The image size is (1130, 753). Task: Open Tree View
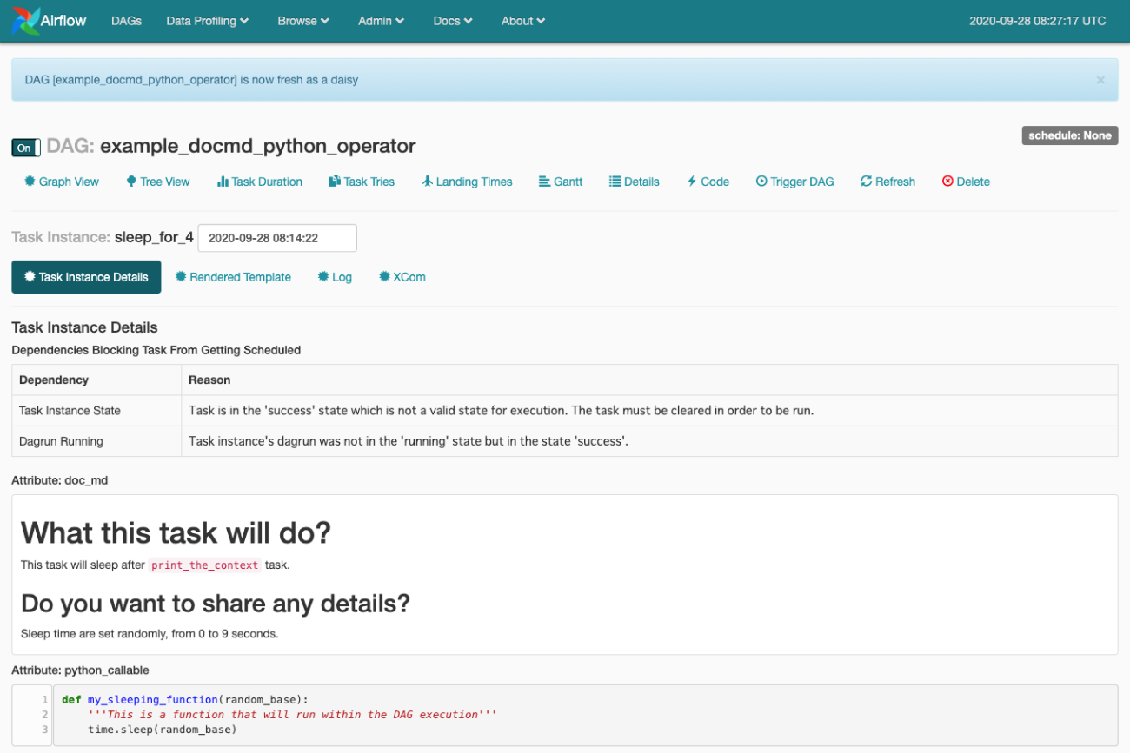coord(158,182)
